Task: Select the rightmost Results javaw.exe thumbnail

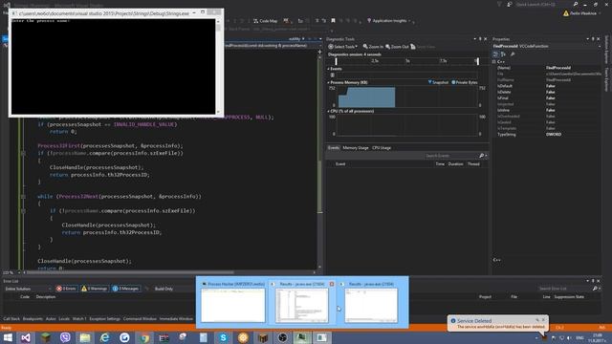Action: 371,302
